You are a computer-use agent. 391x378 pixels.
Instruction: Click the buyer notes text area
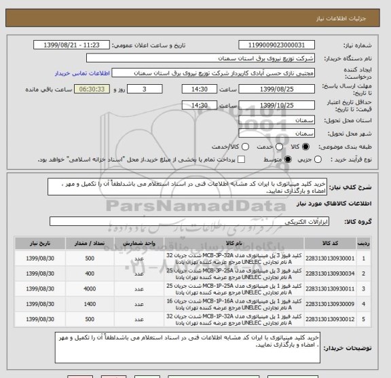(x=187, y=347)
